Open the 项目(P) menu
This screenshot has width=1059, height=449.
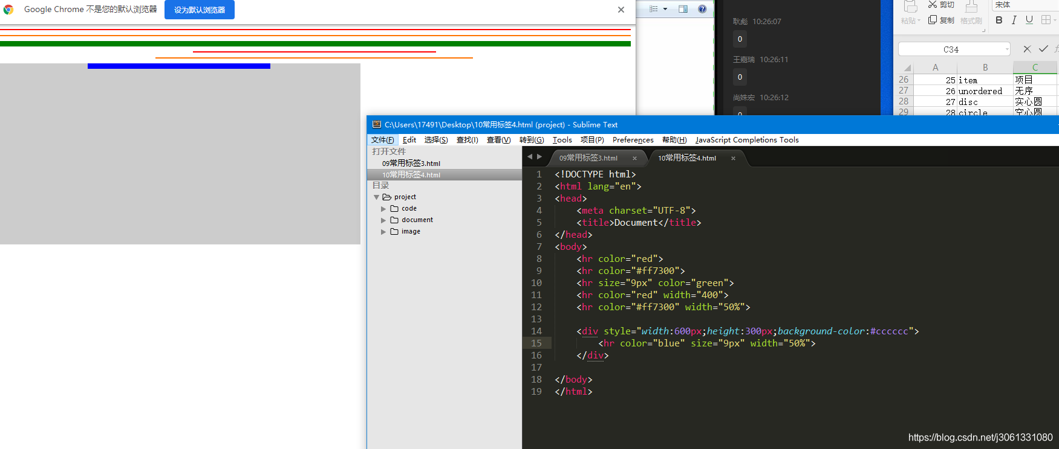pyautogui.click(x=593, y=140)
